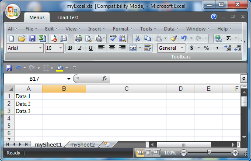Apply percent style format
Image resolution: width=251 pixels, height=161 pixels.
(206, 48)
